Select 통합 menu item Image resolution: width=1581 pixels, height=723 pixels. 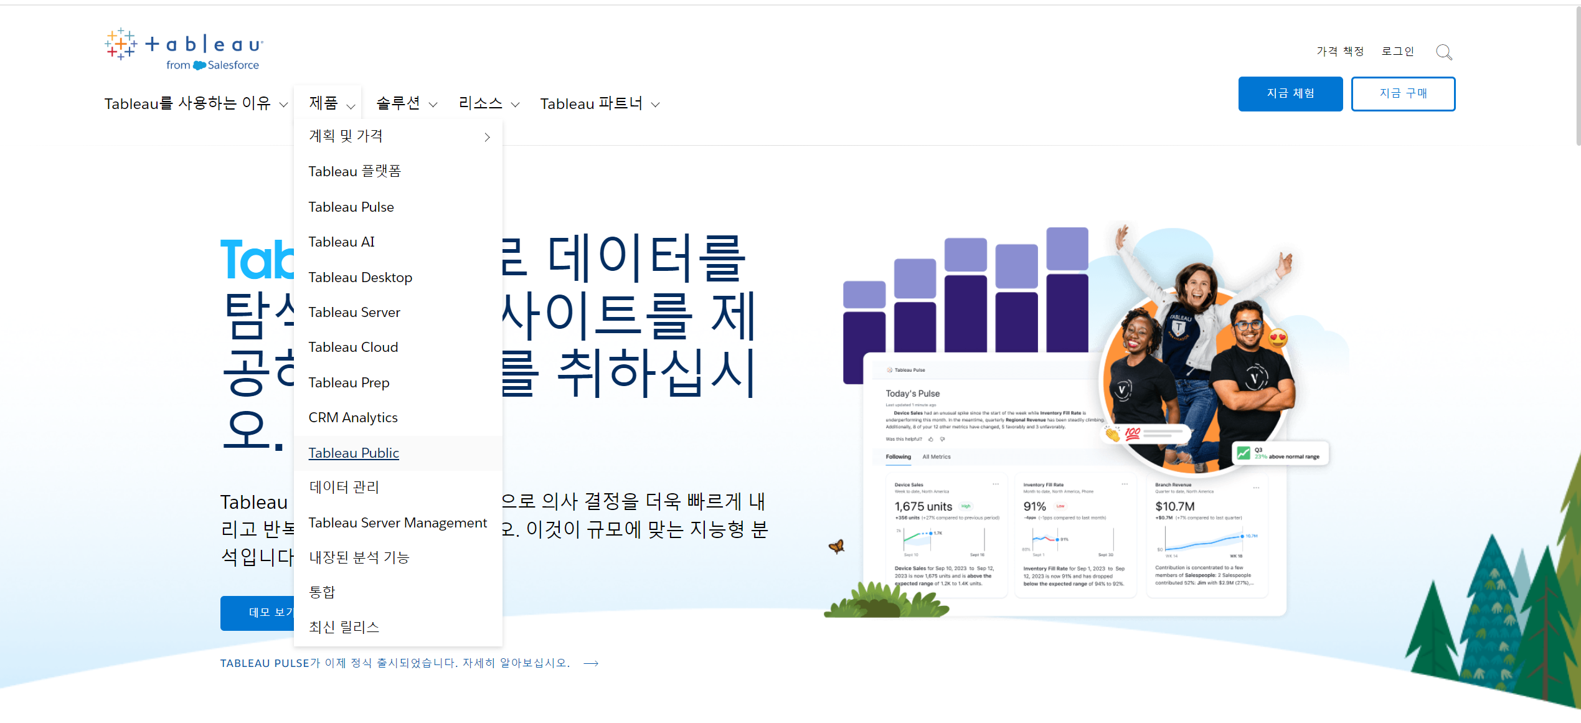pos(399,592)
